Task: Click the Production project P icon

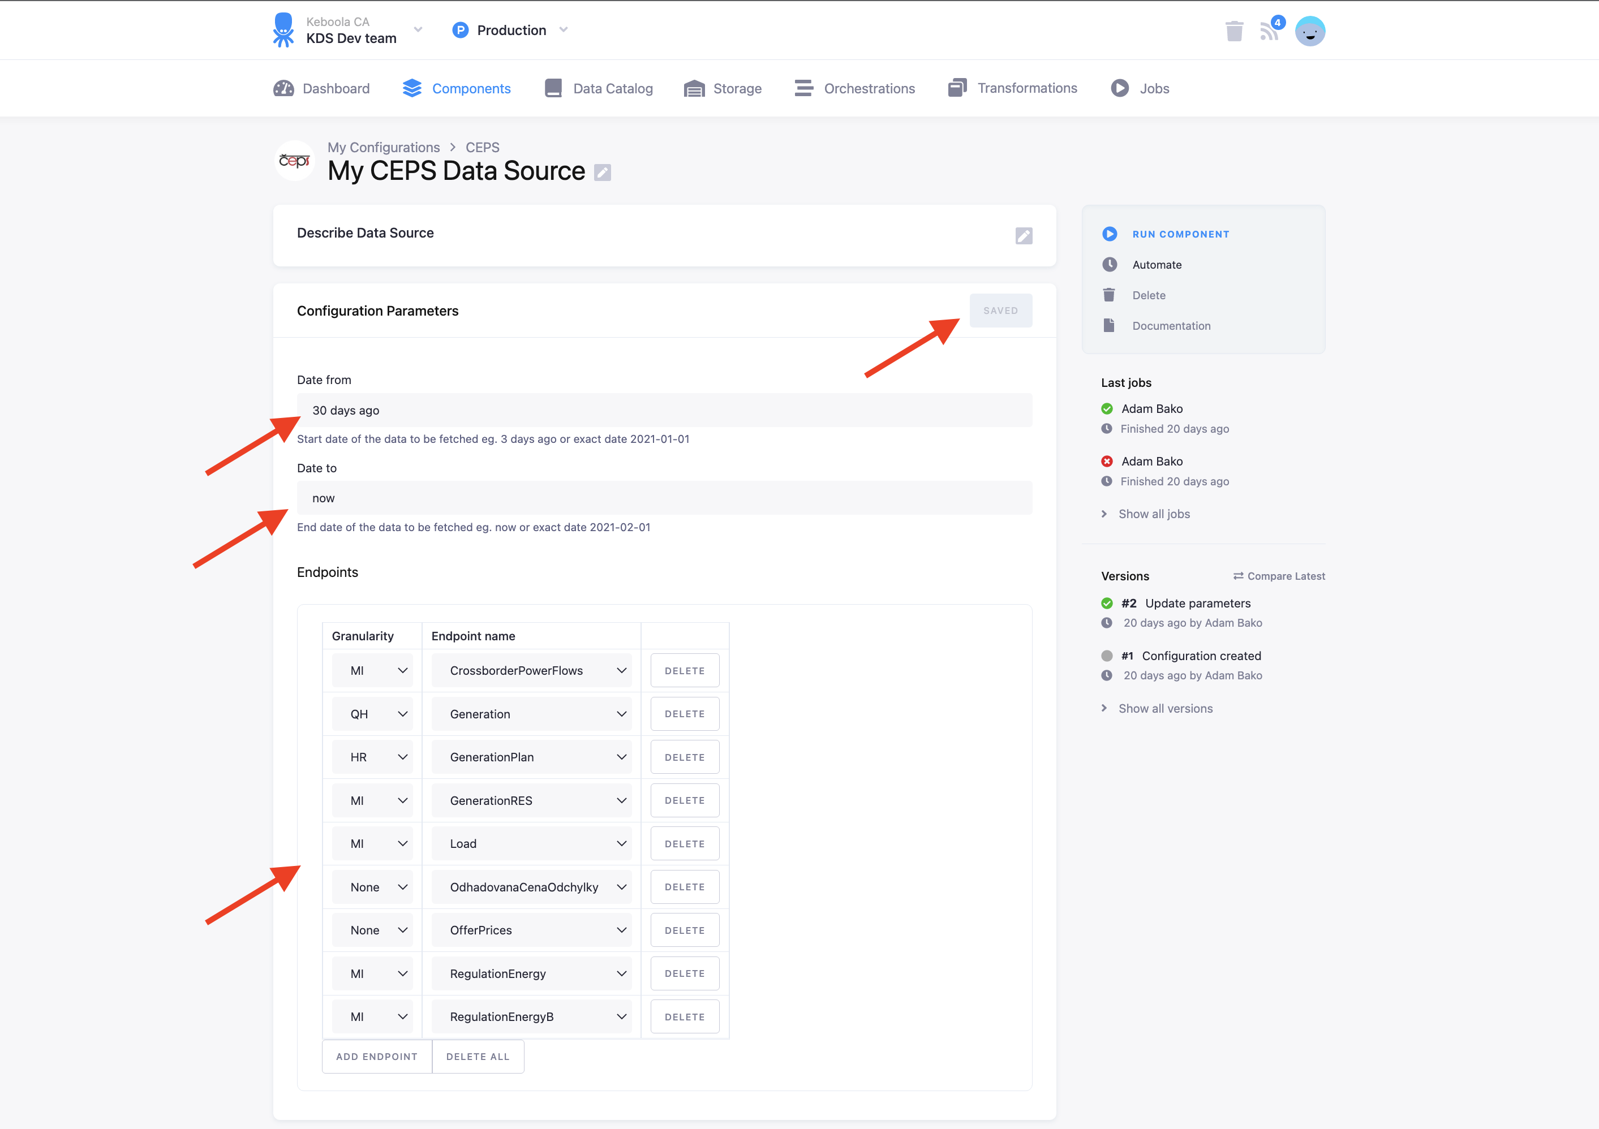Action: (x=461, y=30)
